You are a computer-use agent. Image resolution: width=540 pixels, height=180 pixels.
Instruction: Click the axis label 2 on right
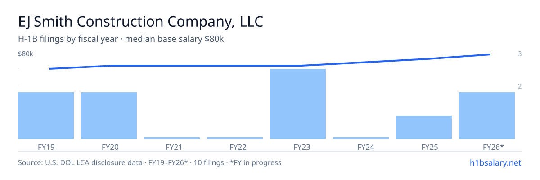click(520, 86)
